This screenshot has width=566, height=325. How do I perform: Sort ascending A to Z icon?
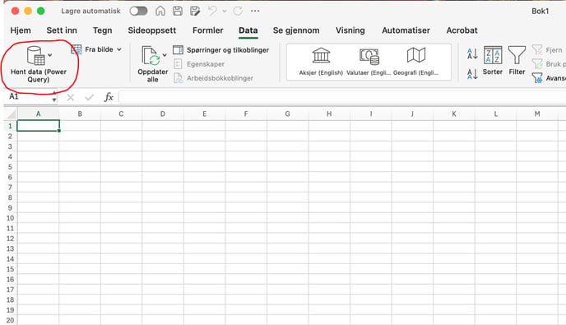[472, 53]
